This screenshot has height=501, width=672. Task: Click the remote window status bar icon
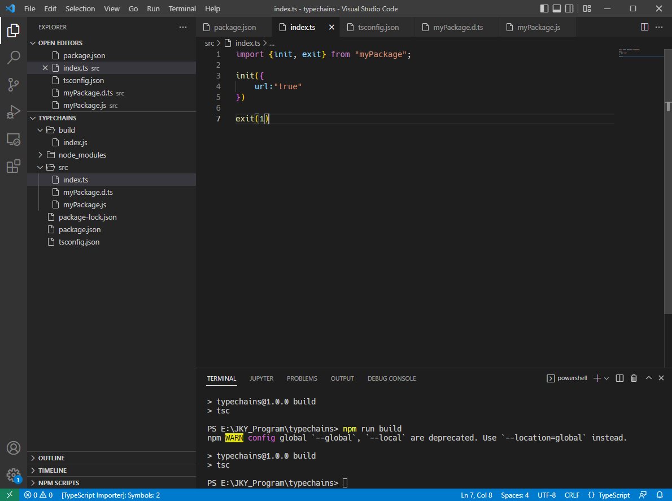(10, 495)
